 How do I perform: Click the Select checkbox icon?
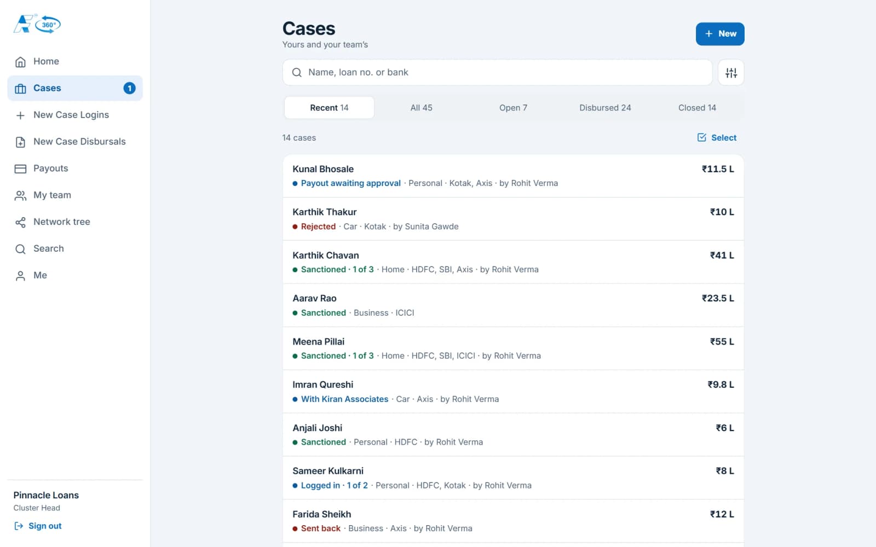[702, 137]
